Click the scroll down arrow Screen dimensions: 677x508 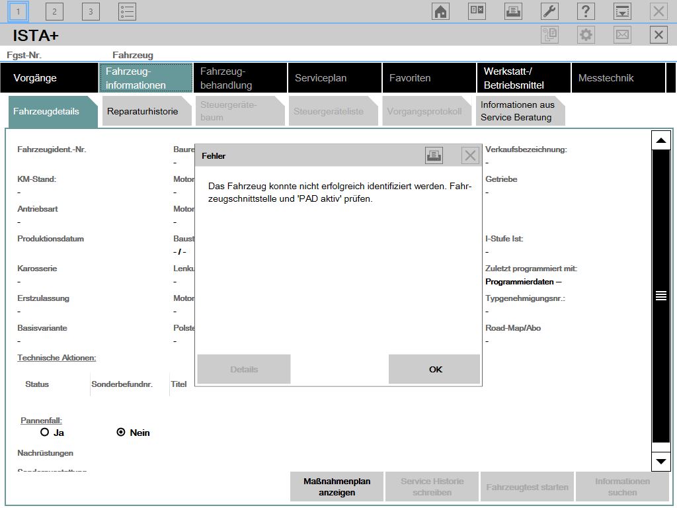pos(660,461)
